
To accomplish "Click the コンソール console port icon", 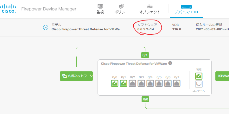I will coord(199,84).
